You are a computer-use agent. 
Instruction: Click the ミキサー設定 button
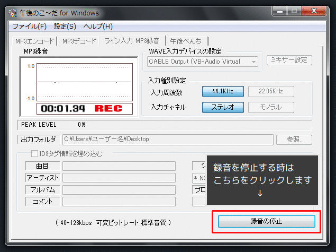pos(289,60)
